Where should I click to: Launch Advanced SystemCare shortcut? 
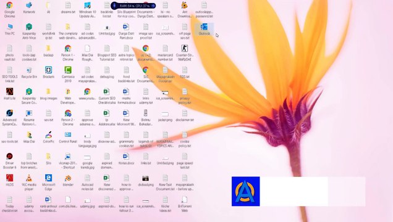[x=9, y=118]
